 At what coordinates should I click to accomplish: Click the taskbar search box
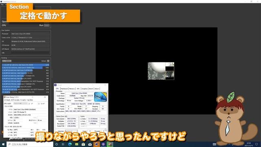click(x=30, y=144)
